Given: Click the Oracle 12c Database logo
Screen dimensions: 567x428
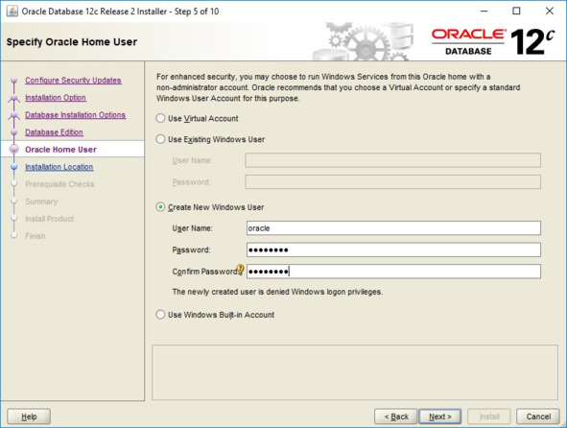Looking at the screenshot, I should click(493, 42).
